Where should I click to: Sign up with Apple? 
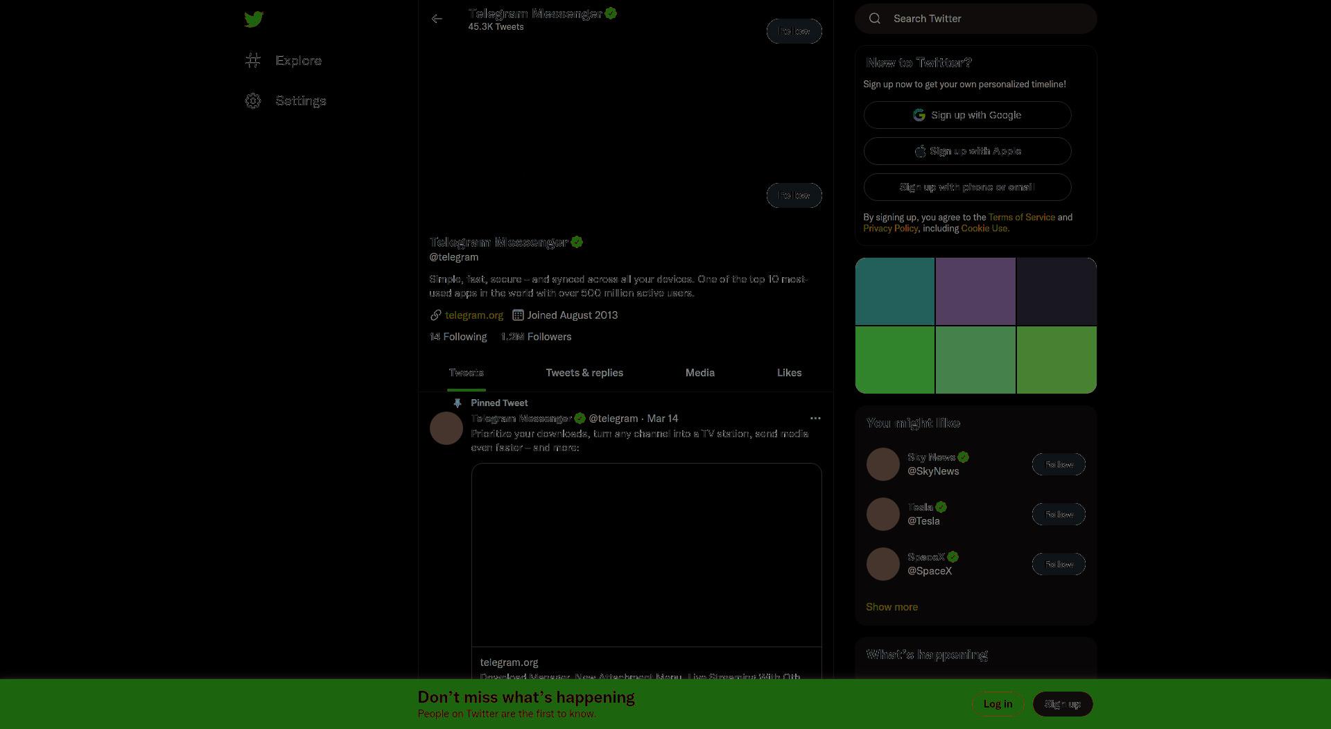[x=968, y=151]
